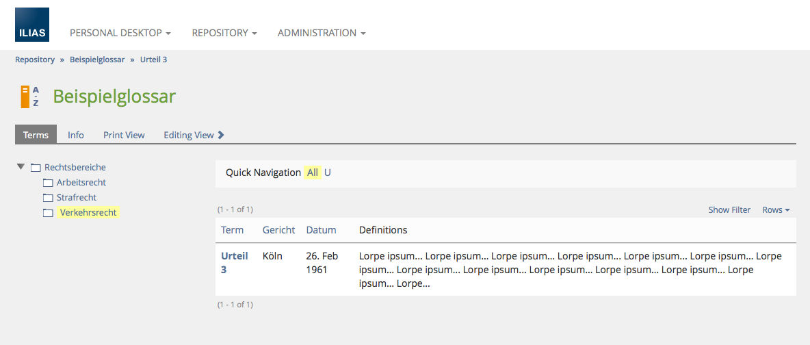This screenshot has width=810, height=345.
Task: Click the Show Filter link
Action: (729, 210)
